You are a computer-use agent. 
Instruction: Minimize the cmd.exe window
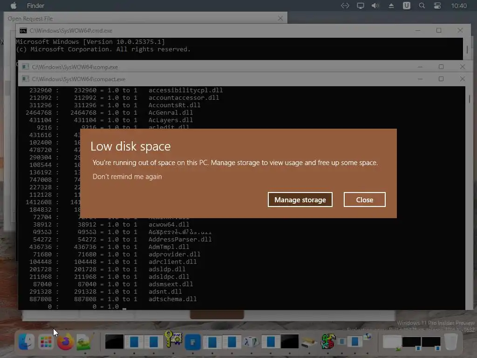pyautogui.click(x=418, y=30)
